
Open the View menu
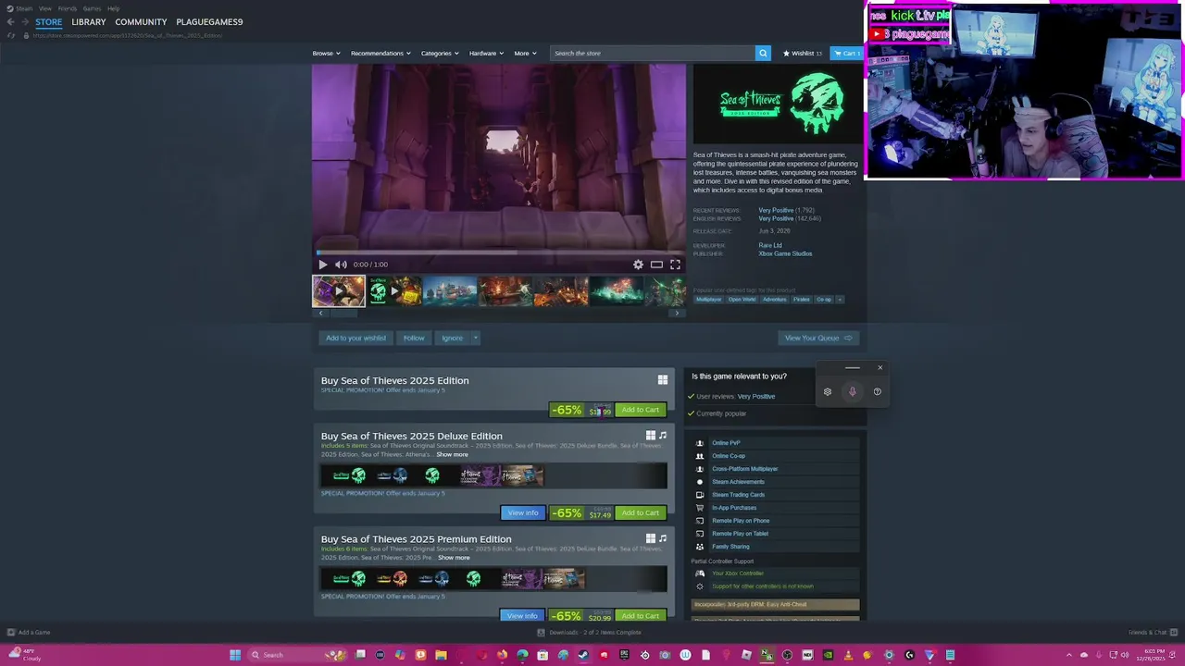point(44,8)
